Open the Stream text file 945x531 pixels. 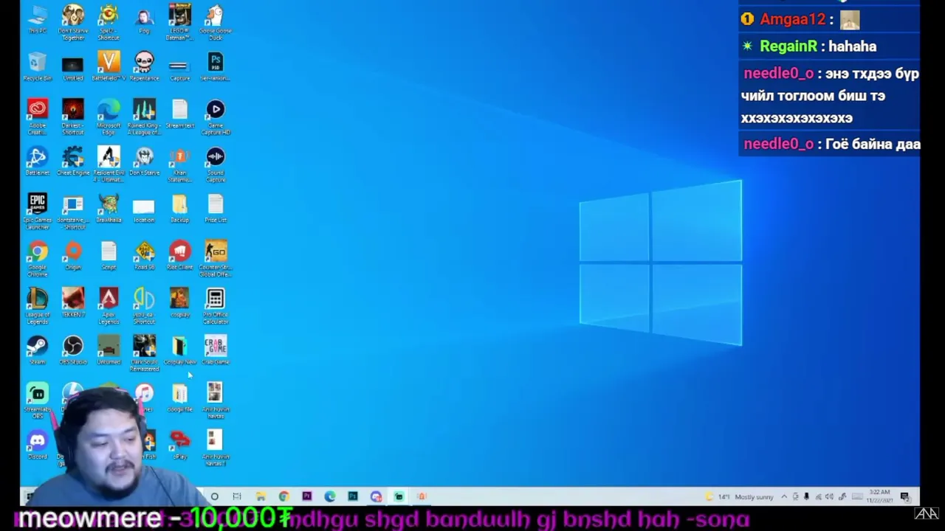click(179, 114)
